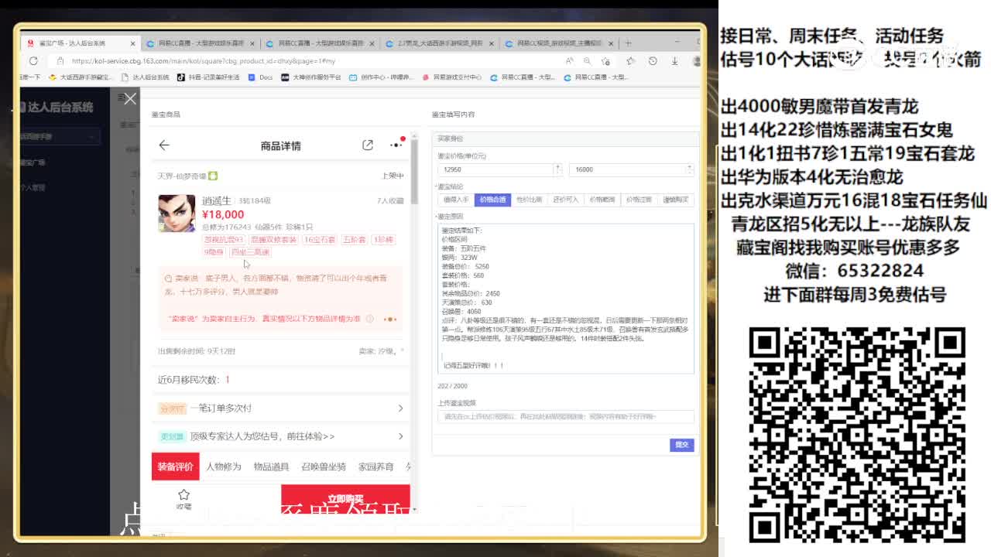Click the blue 提交 submit button

tap(681, 445)
